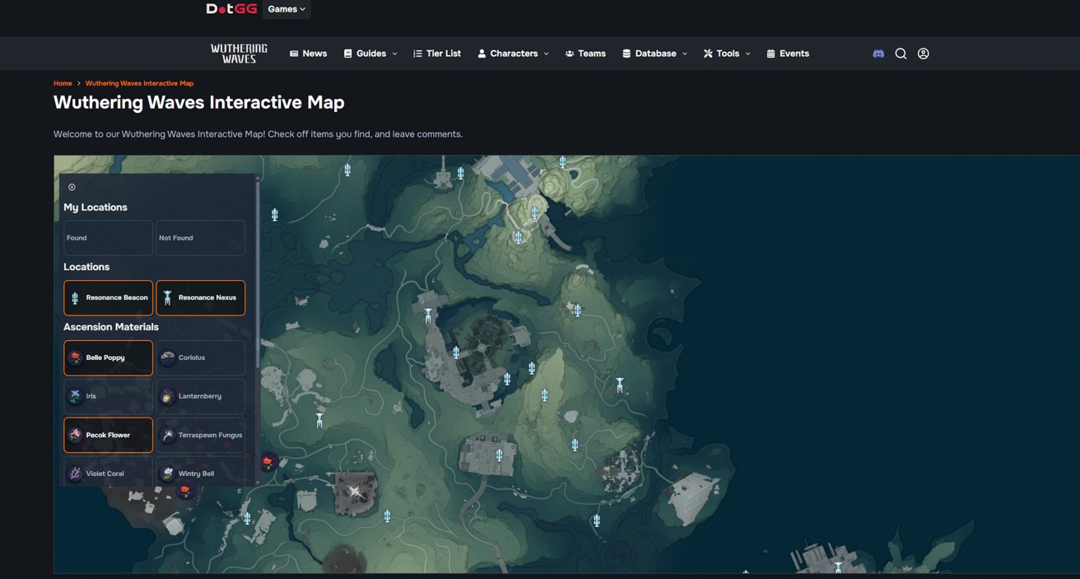Image resolution: width=1080 pixels, height=579 pixels.
Task: Click the Characters person icon
Action: click(481, 54)
